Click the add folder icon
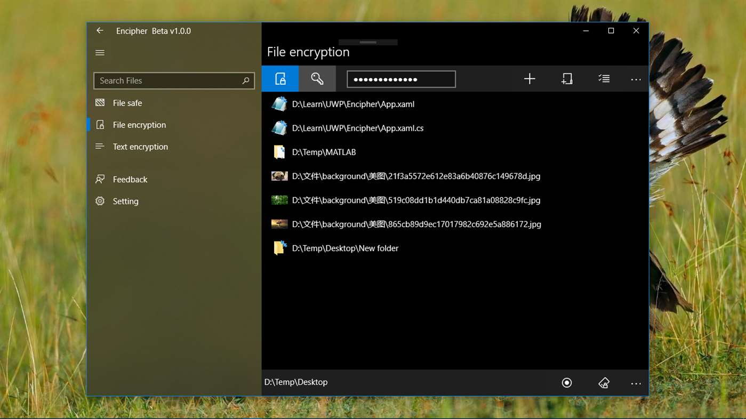Viewport: 746px width, 419px height. 567,79
